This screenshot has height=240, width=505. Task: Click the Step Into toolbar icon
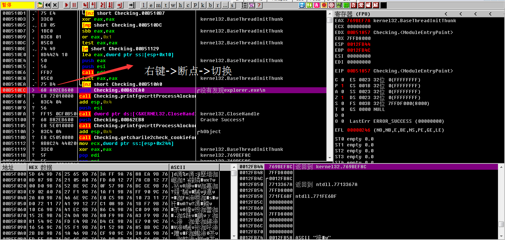(86, 5)
